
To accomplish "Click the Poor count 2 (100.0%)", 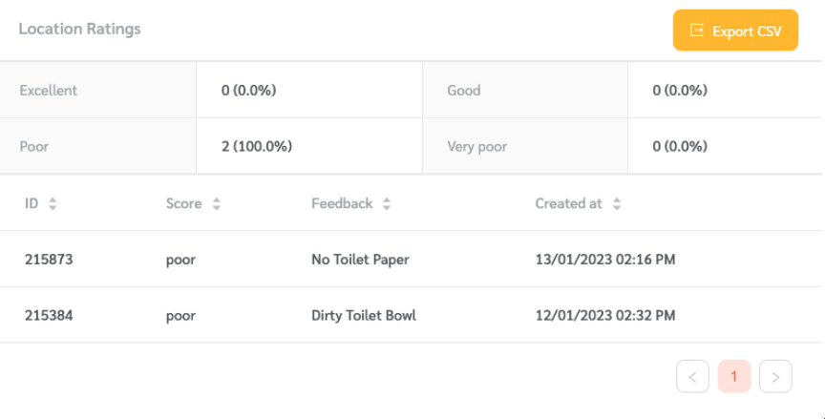I will point(257,146).
